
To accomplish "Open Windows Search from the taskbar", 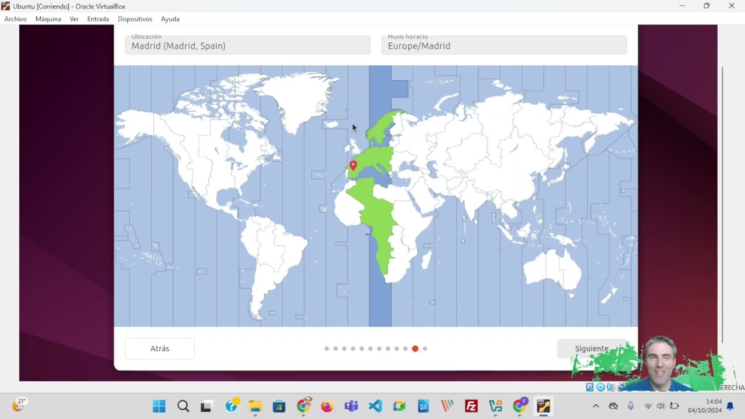I will tap(183, 406).
